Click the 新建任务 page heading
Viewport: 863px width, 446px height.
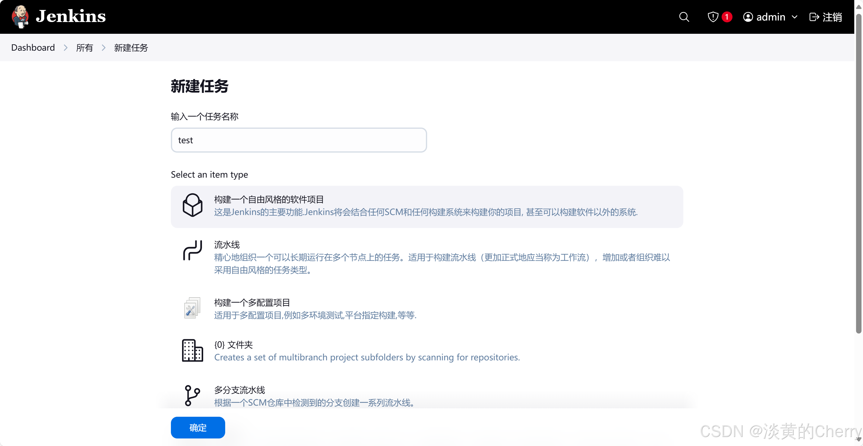click(x=200, y=87)
